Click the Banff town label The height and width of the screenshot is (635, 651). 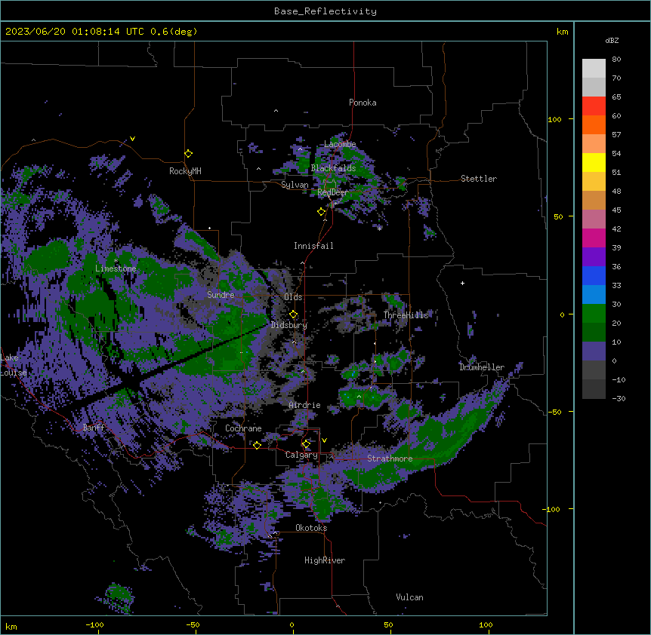[x=94, y=428]
